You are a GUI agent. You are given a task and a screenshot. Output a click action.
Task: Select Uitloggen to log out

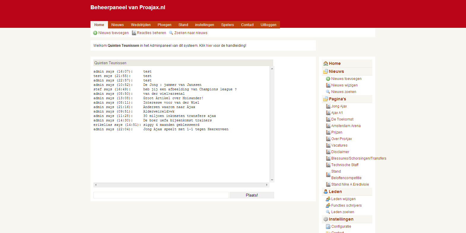[268, 25]
